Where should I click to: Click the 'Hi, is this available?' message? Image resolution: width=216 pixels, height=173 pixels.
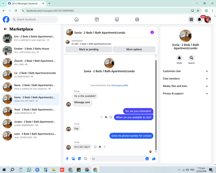(85, 96)
